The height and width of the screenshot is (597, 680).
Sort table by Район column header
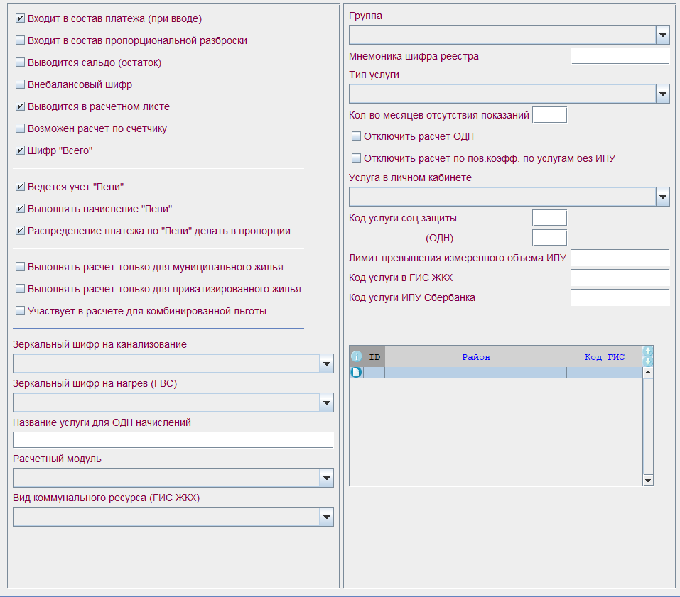(476, 356)
